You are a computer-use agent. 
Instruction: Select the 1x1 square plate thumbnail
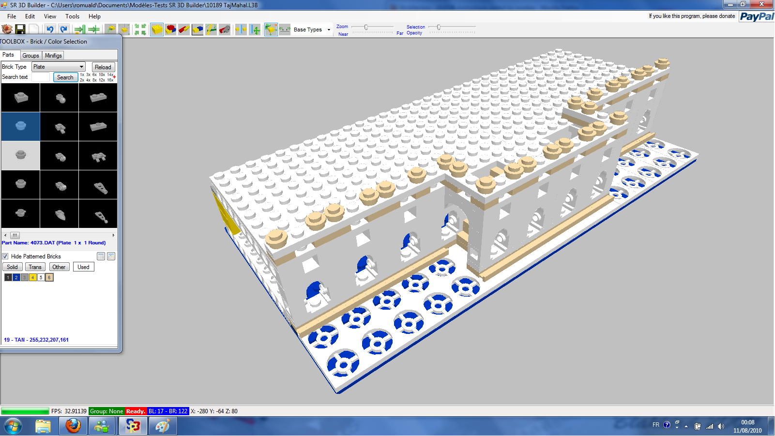(x=21, y=97)
